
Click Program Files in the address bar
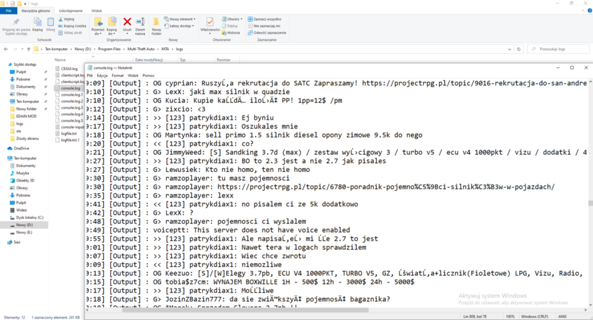109,49
